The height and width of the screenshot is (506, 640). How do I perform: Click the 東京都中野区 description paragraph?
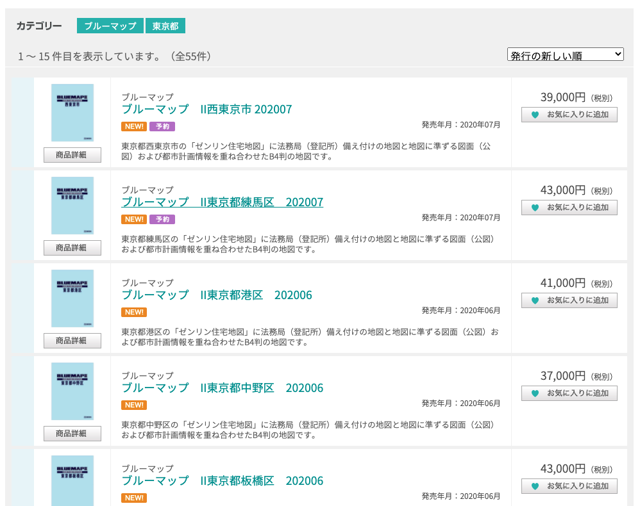pos(308,430)
